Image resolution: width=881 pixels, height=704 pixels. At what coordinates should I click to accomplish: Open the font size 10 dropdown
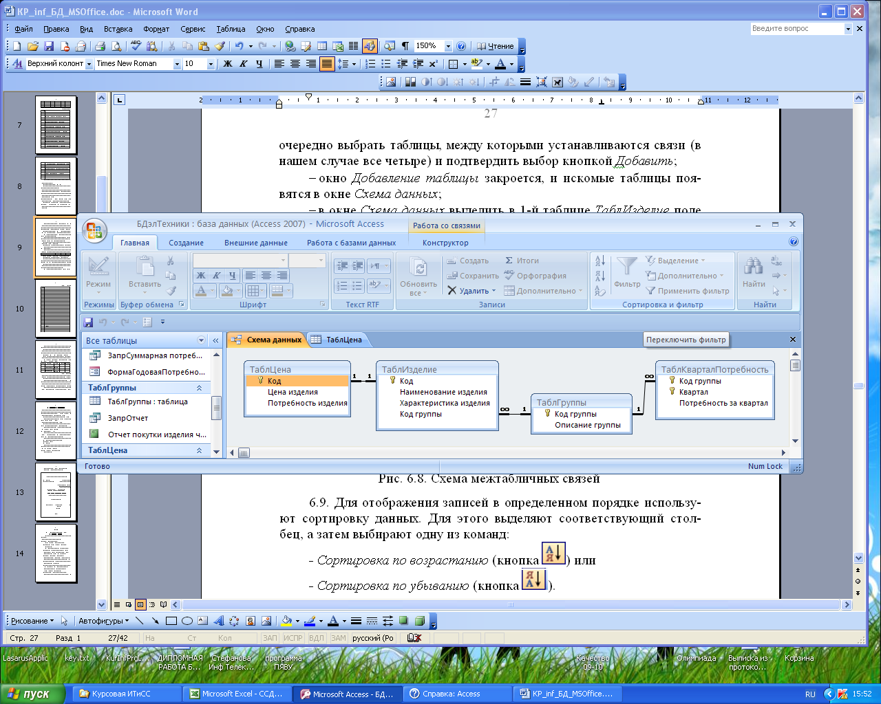click(211, 63)
